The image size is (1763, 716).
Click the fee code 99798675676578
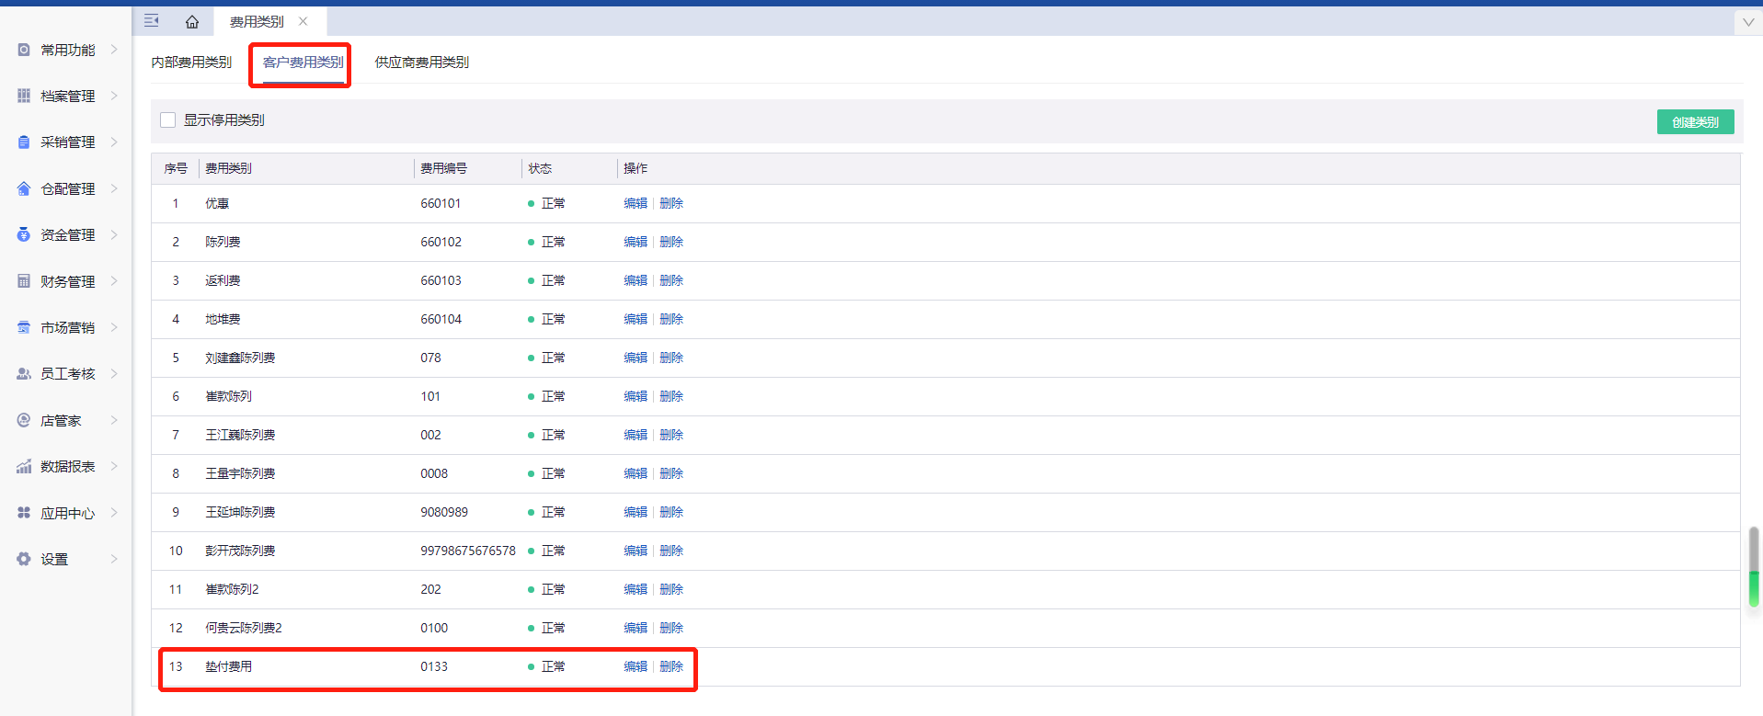tap(468, 551)
